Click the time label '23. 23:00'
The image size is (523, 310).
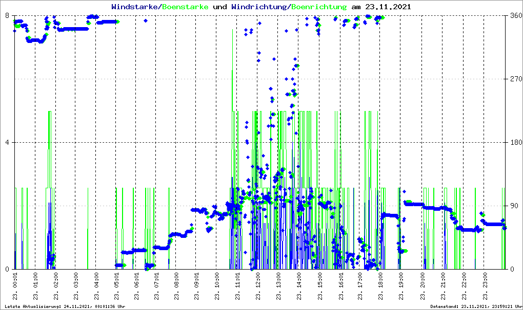click(485, 286)
